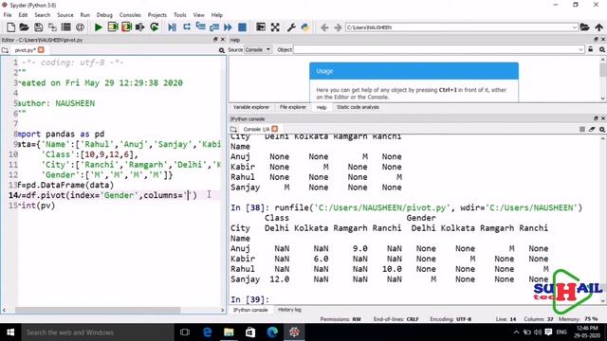This screenshot has height=341, width=607.
Task: Run the current cell and advance
Action: (126, 27)
